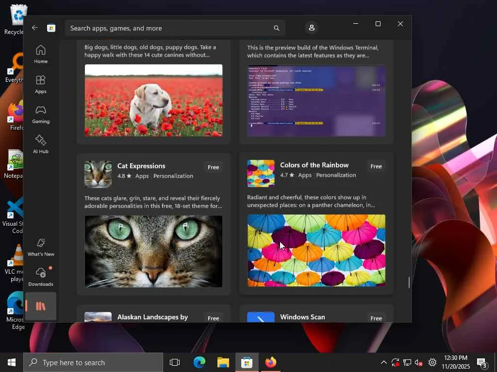Open Apps section in the sidebar

(x=41, y=84)
